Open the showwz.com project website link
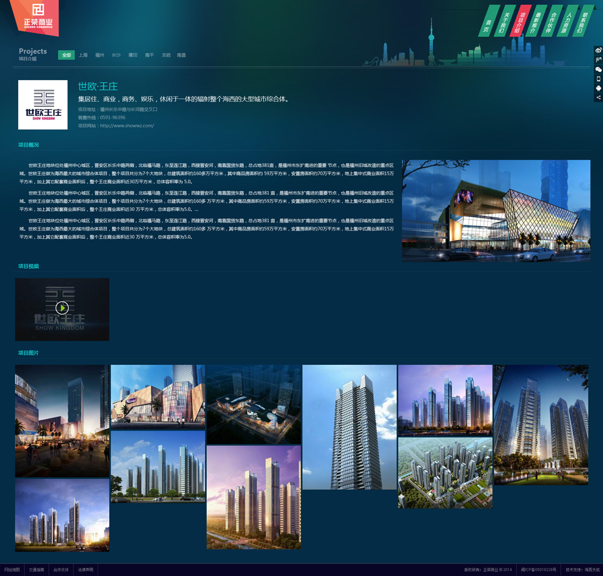The height and width of the screenshot is (576, 603). [127, 126]
